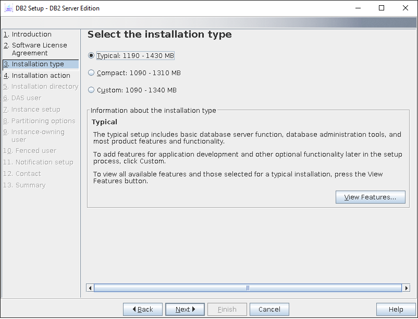The width and height of the screenshot is (418, 319).
Task: Close the DB2 Setup window
Action: click(x=405, y=8)
